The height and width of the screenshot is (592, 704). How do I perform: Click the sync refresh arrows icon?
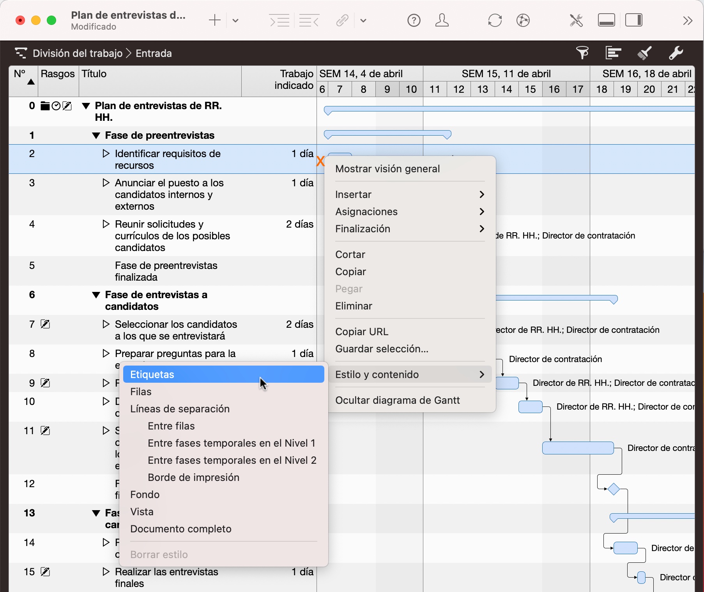pyautogui.click(x=495, y=20)
